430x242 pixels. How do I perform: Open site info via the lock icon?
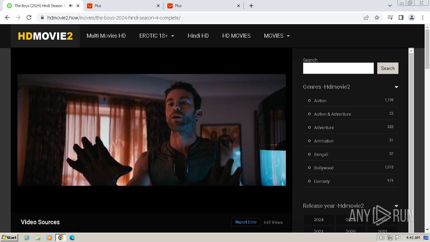pyautogui.click(x=42, y=17)
